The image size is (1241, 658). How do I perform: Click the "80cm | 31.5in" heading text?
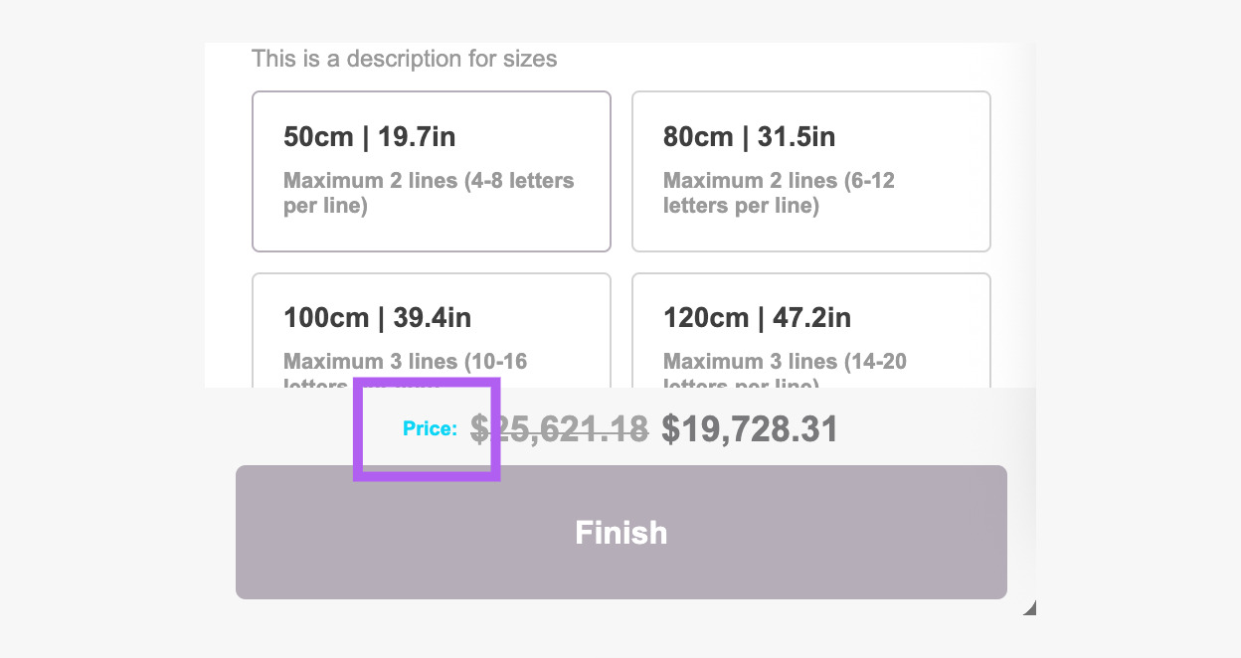[x=749, y=137]
